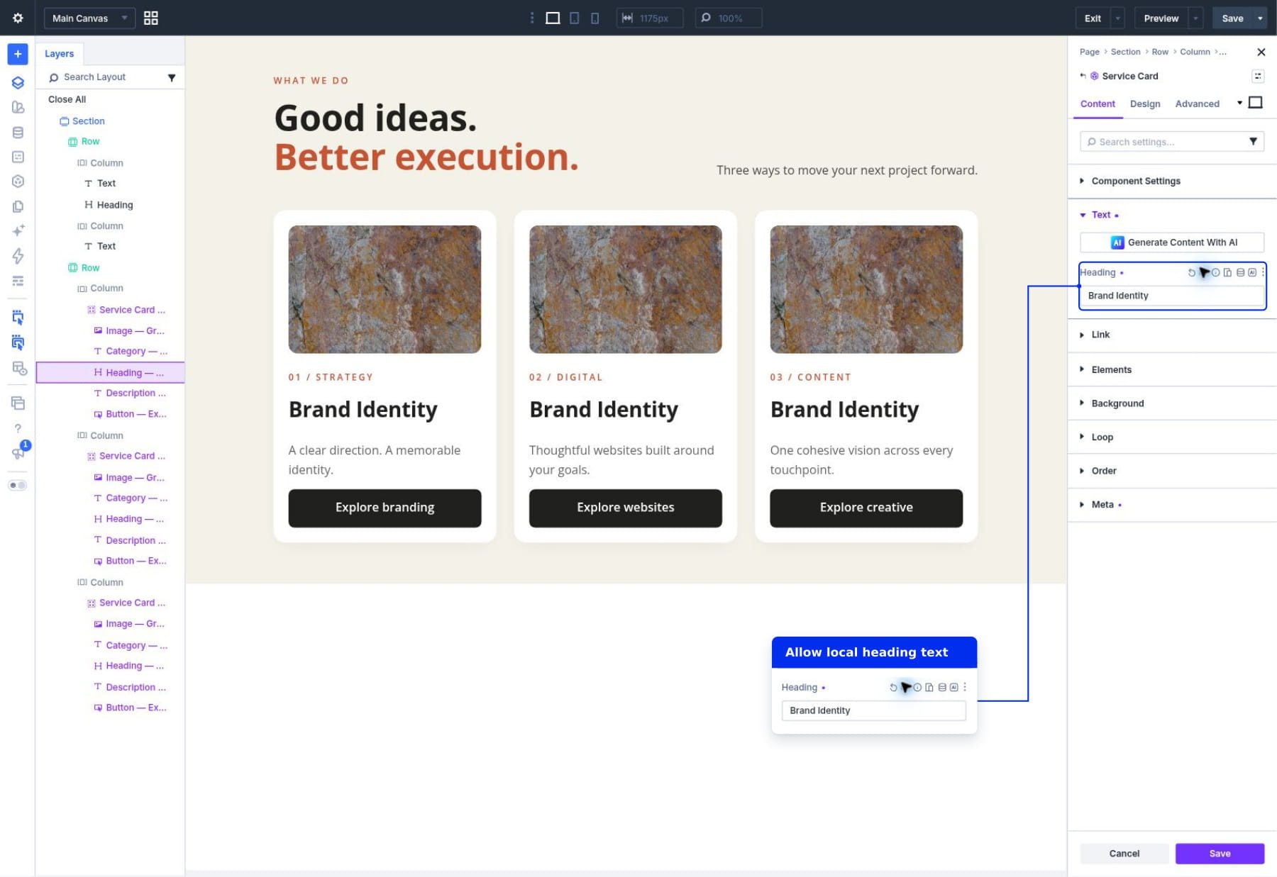Open the Main Canvas dropdown
This screenshot has width=1277, height=877.
tap(89, 18)
